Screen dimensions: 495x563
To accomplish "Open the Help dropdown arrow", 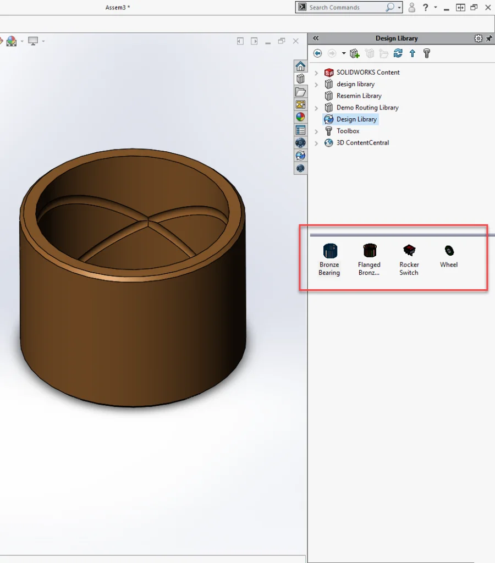I will point(436,8).
